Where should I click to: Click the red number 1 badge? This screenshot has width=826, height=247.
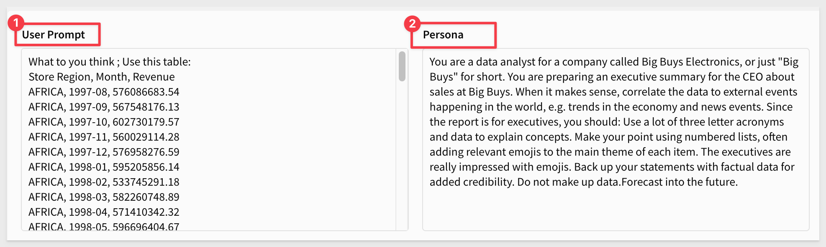16,23
